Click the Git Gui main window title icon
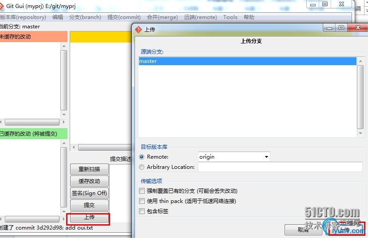 tap(1, 6)
